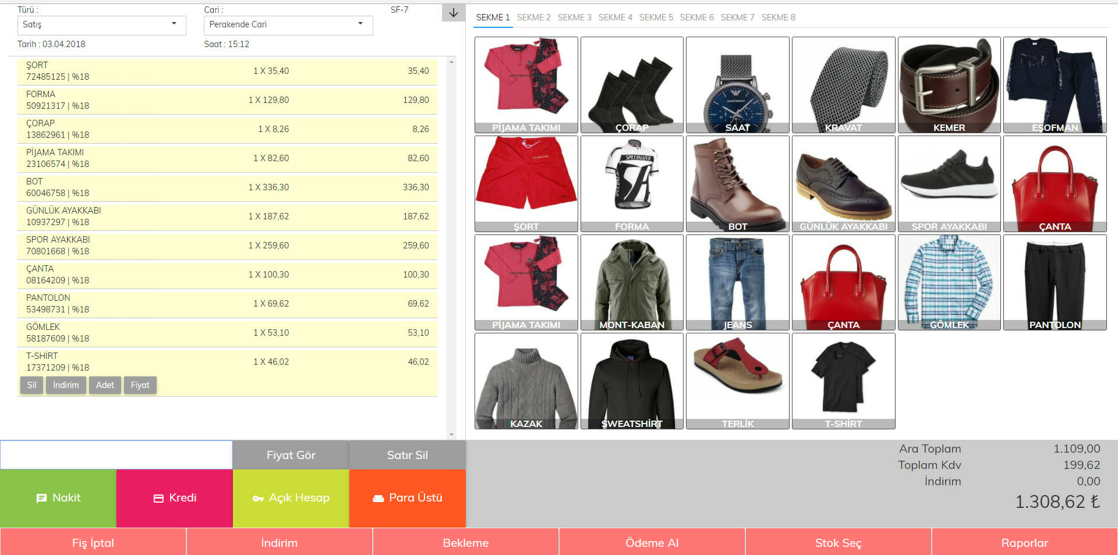Add the TERLİK sandal product
Screen dimensions: 1118x555
click(737, 381)
